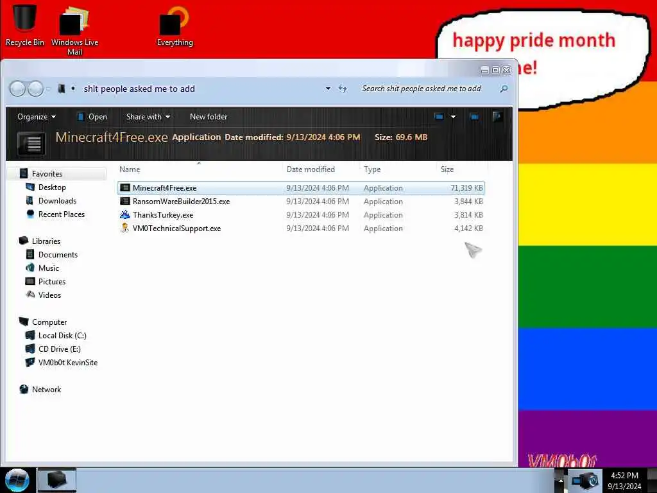Click the 3,814 KB size cell
Viewport: 657px width, 493px height.
point(468,214)
